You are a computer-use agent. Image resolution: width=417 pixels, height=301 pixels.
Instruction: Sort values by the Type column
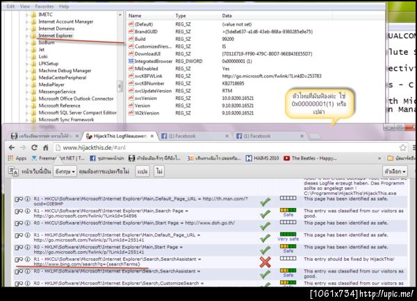(181, 16)
